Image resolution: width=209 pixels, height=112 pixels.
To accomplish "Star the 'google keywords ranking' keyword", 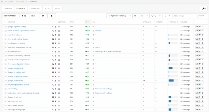I will point(6,27).
